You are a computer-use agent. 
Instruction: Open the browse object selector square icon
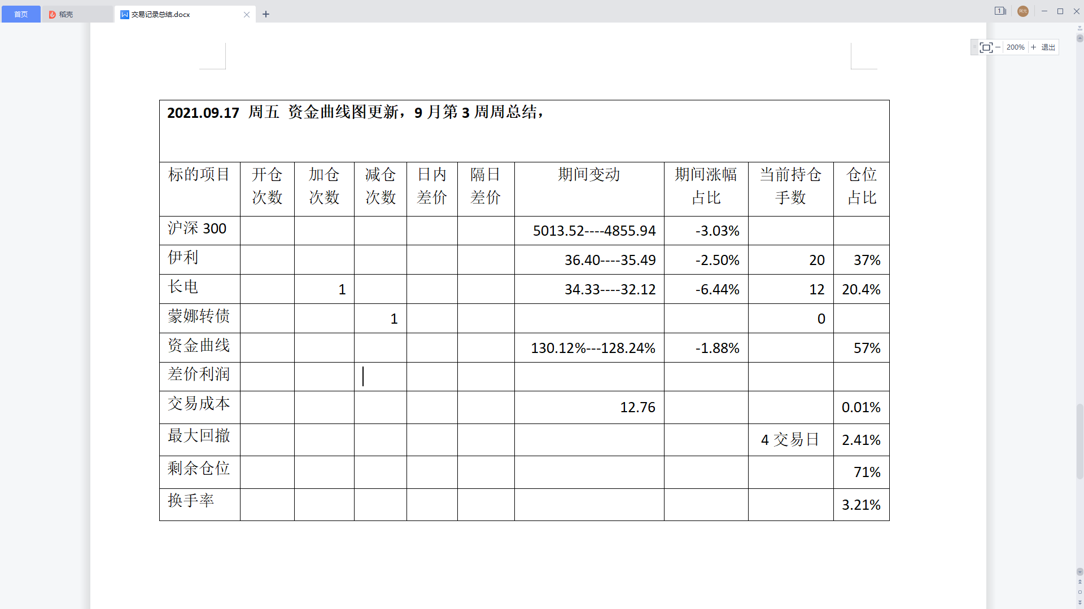[x=1079, y=592]
